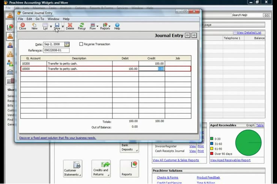Close the journal entry via Close toolbar icon
Viewport: 277px width, 184px height.
coord(22,26)
